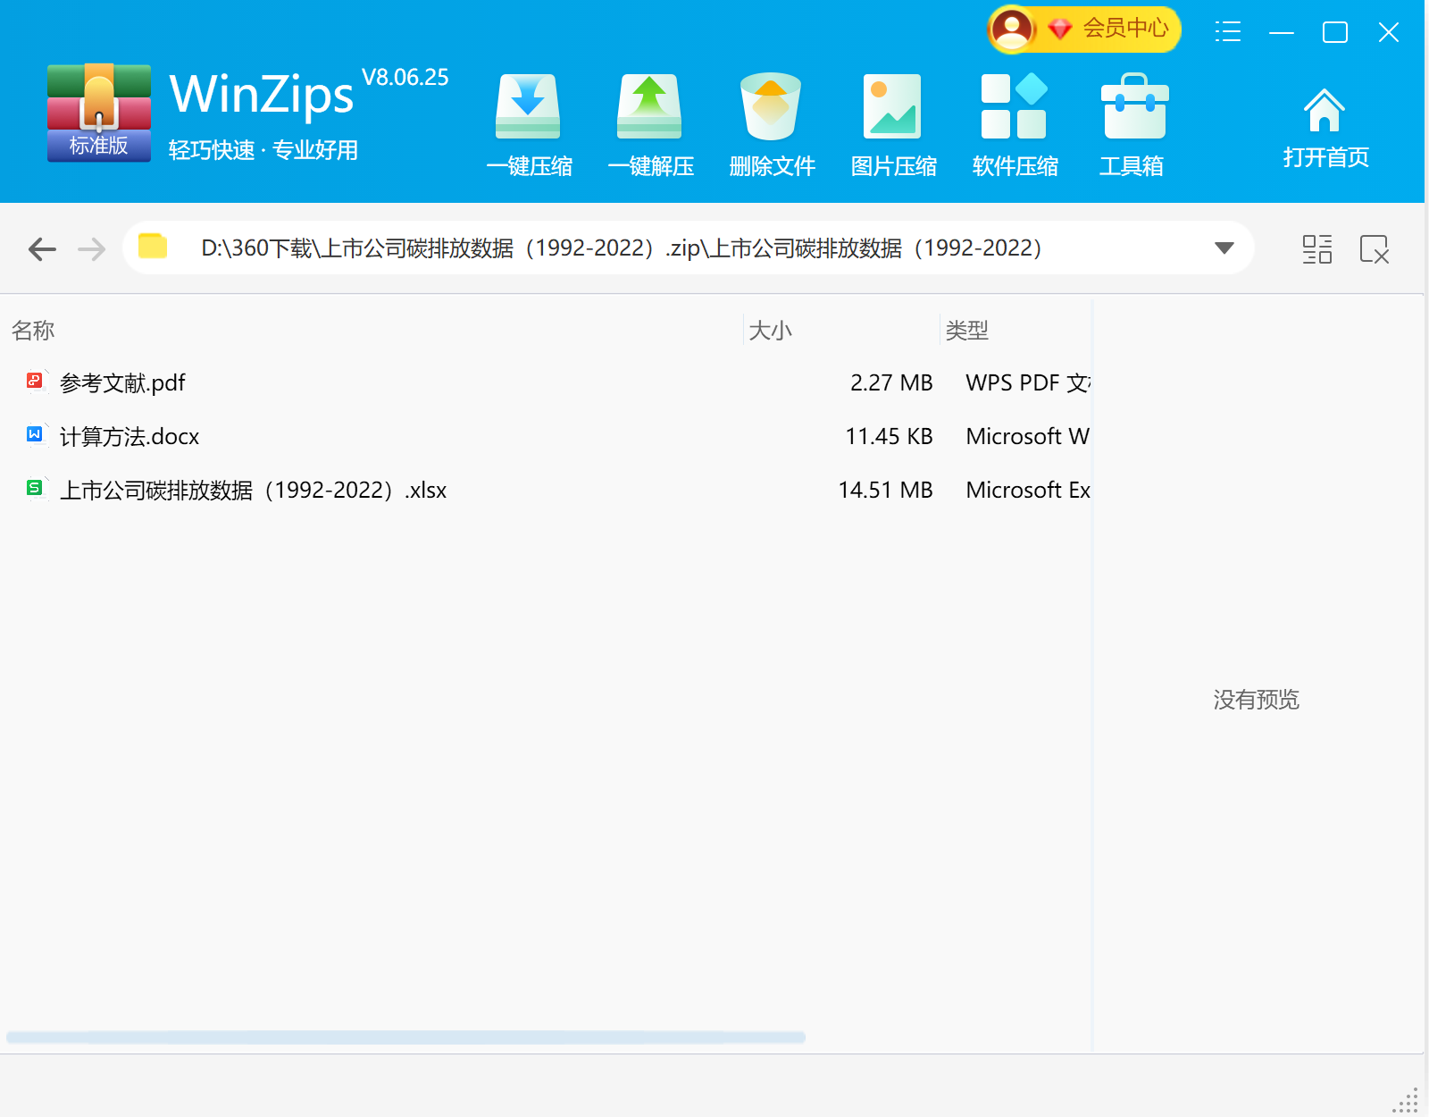1429x1117 pixels.
Task: Open the 会员中心 member center
Action: [1125, 28]
